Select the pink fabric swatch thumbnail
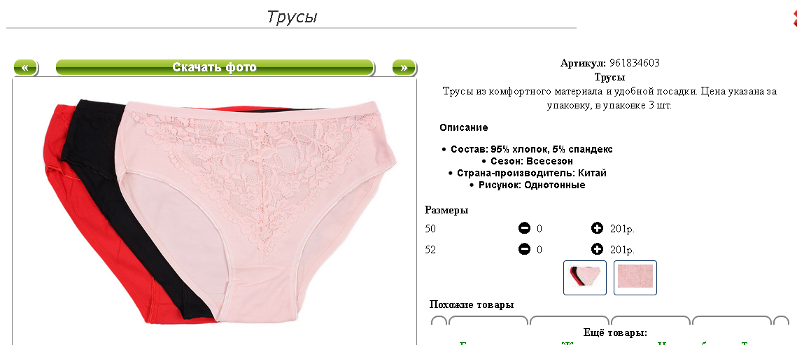The height and width of the screenshot is (345, 797). [635, 277]
